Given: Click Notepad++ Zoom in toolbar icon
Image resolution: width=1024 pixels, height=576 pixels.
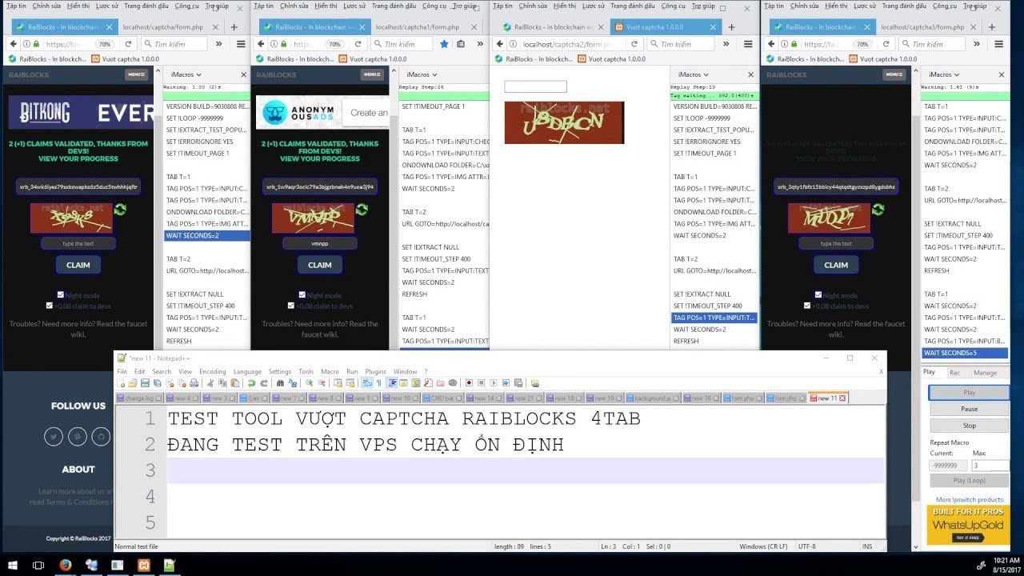Looking at the screenshot, I should [309, 383].
